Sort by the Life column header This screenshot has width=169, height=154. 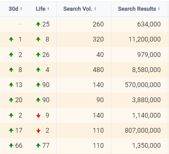[40, 9]
